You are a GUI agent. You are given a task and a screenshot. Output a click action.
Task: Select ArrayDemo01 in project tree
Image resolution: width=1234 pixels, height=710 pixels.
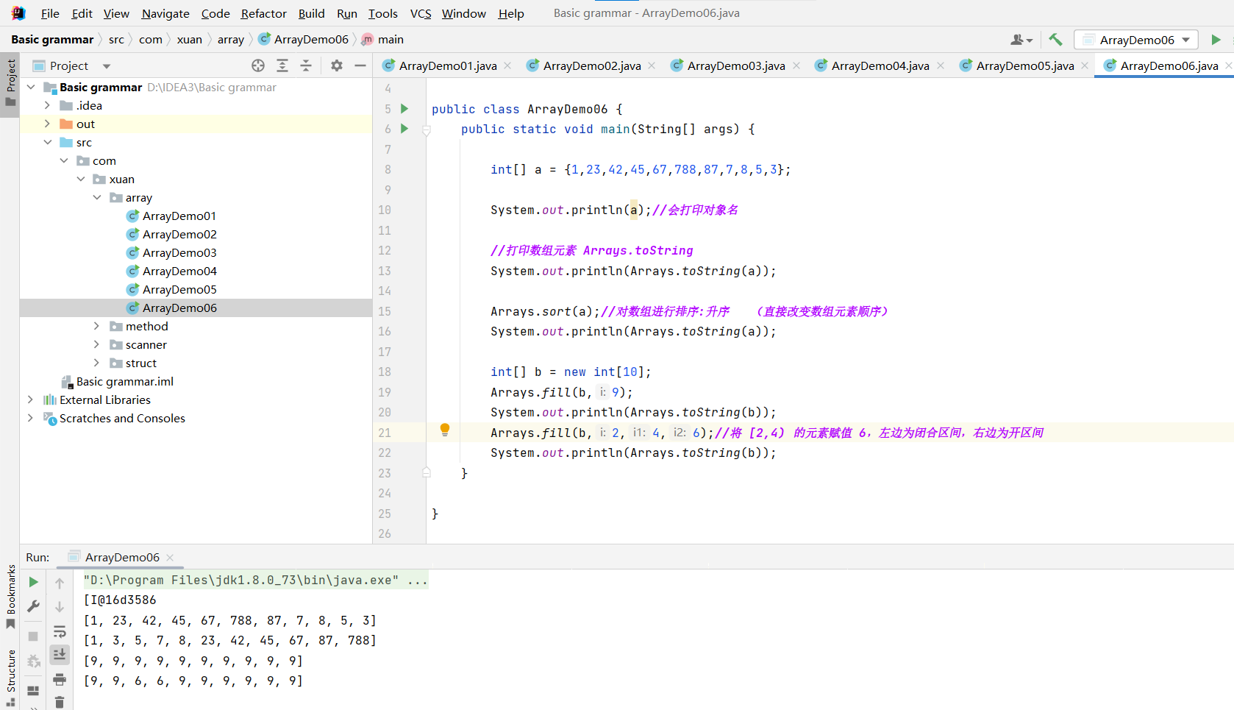[179, 216]
